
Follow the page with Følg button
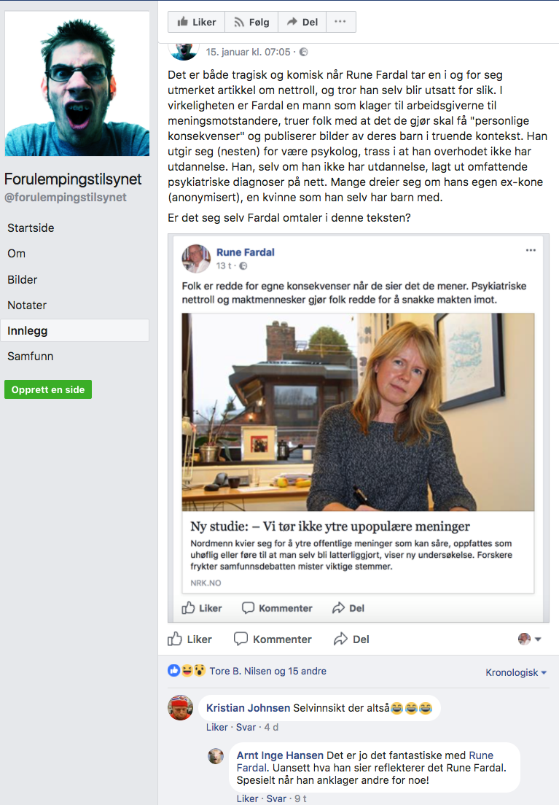pyautogui.click(x=251, y=22)
